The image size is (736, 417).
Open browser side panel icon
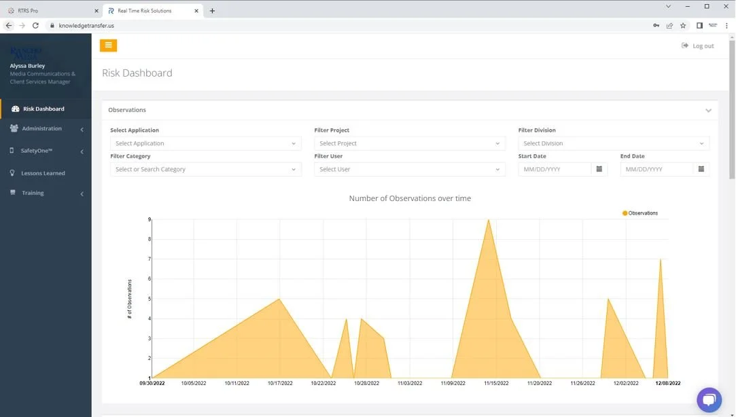tap(699, 25)
